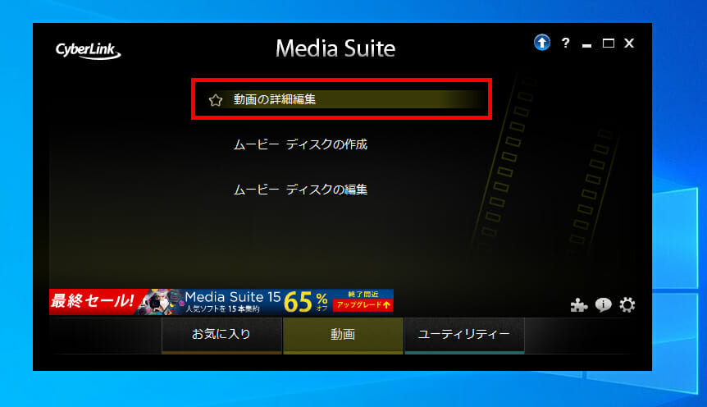Switch to the ユーティリティー tab
The width and height of the screenshot is (707, 407).
pyautogui.click(x=464, y=336)
